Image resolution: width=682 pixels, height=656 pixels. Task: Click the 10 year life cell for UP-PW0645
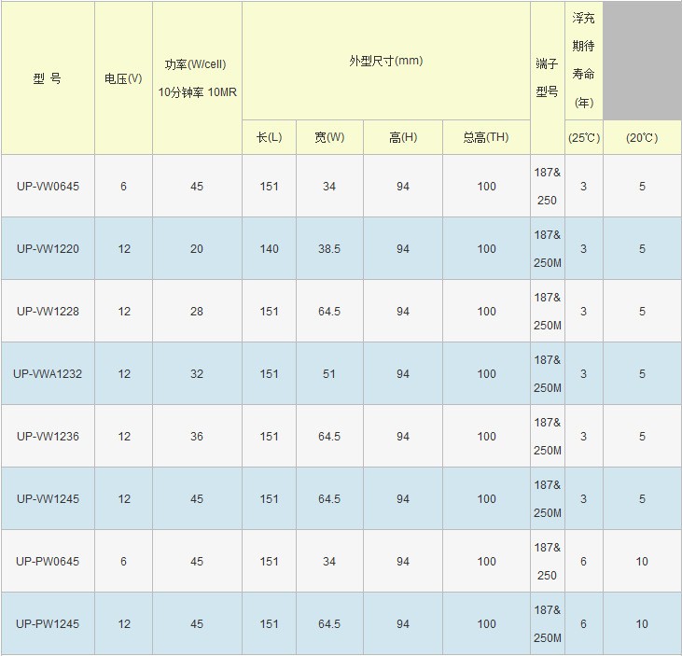(642, 561)
